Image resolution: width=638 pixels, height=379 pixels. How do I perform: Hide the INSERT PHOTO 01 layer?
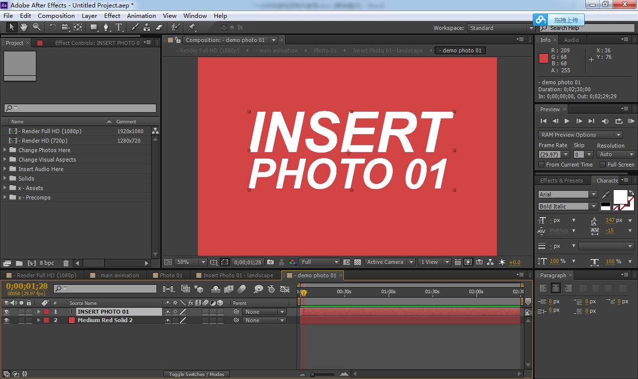click(x=6, y=312)
